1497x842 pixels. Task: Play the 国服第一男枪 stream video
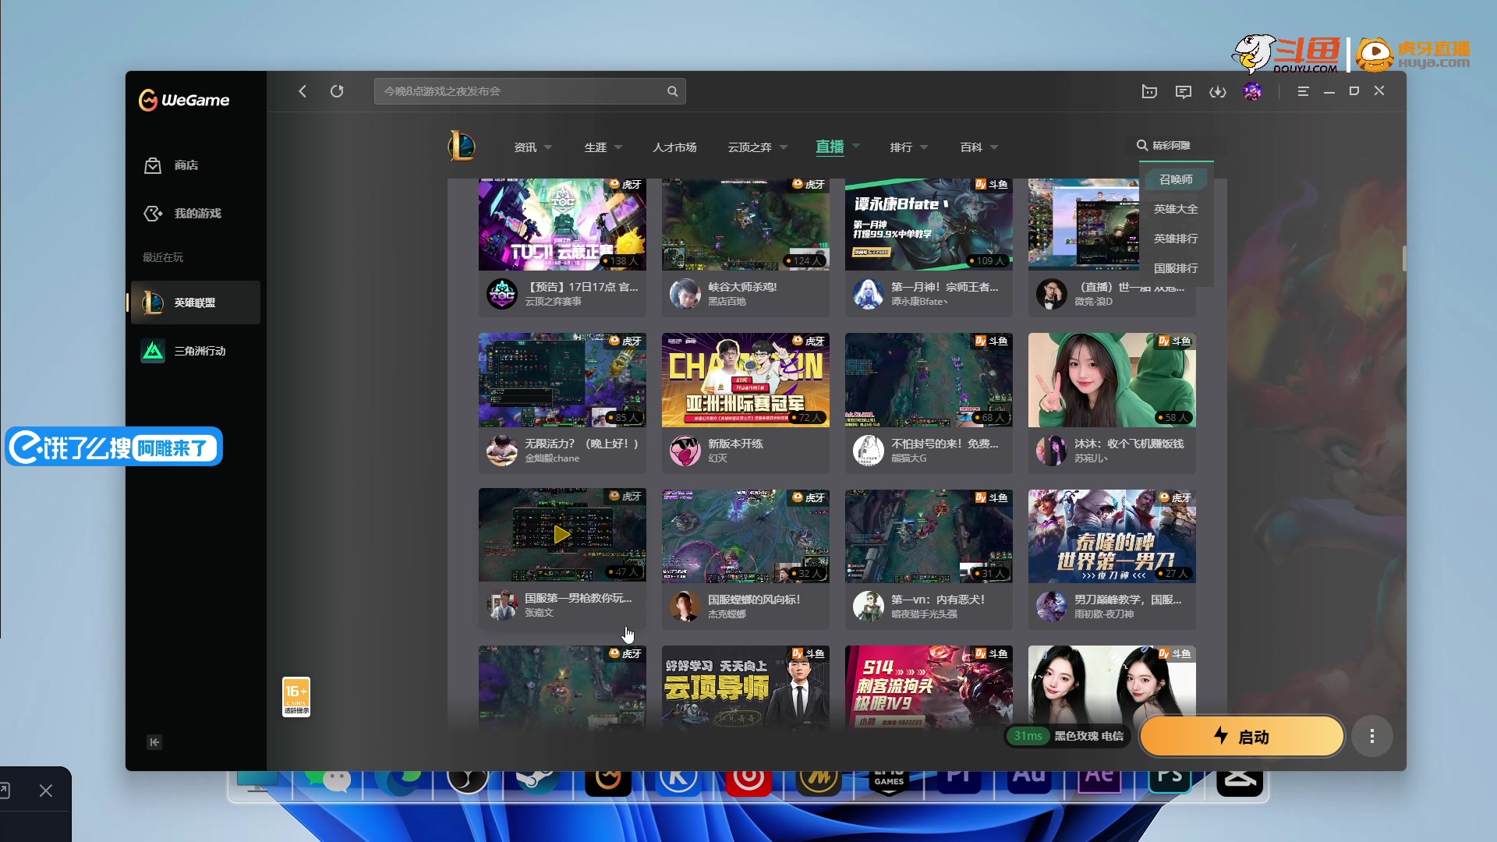tap(561, 535)
